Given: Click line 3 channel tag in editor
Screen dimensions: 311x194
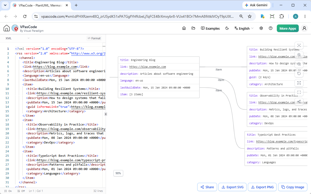Looking at the screenshot, I should pyautogui.click(x=27, y=58).
